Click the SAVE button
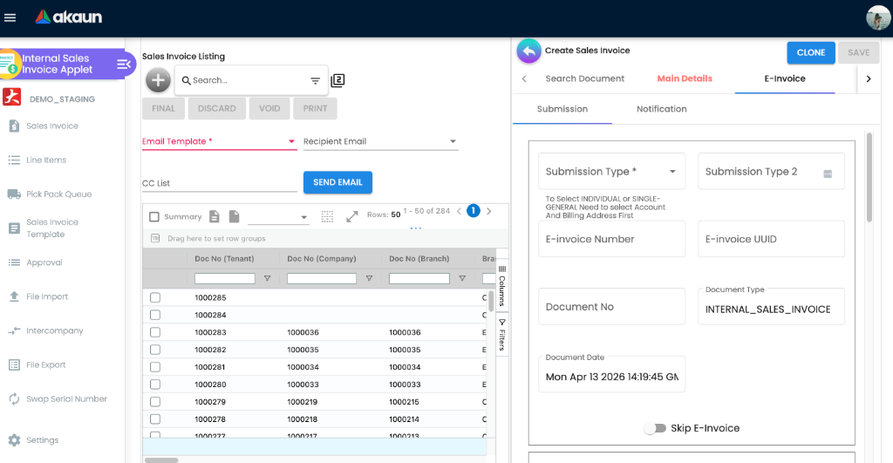Image resolution: width=893 pixels, height=463 pixels. (x=858, y=52)
